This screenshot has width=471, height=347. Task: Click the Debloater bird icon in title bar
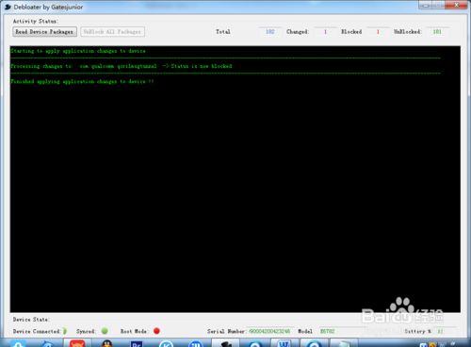click(x=8, y=7)
